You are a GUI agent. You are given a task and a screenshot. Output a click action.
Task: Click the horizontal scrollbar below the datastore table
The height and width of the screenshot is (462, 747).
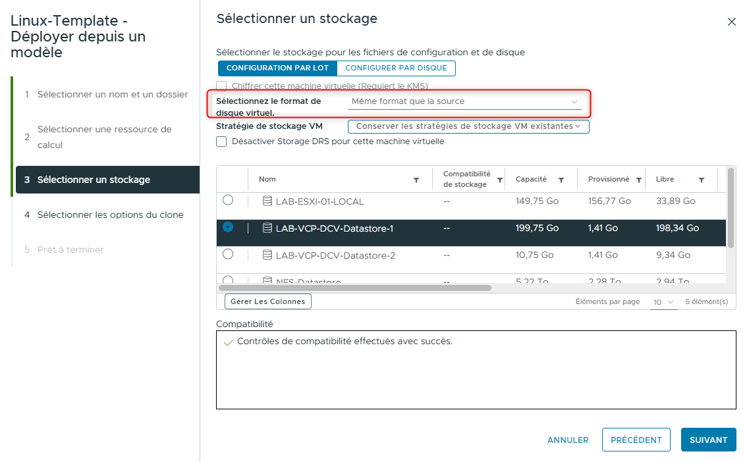click(356, 288)
